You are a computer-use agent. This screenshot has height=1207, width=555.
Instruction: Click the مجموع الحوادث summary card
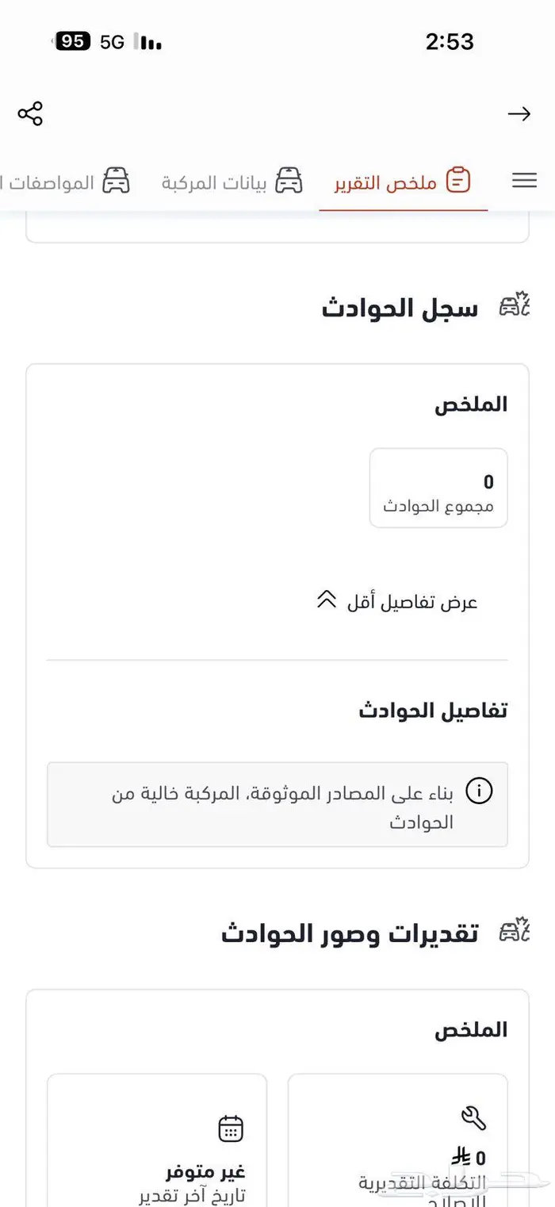[x=438, y=488]
